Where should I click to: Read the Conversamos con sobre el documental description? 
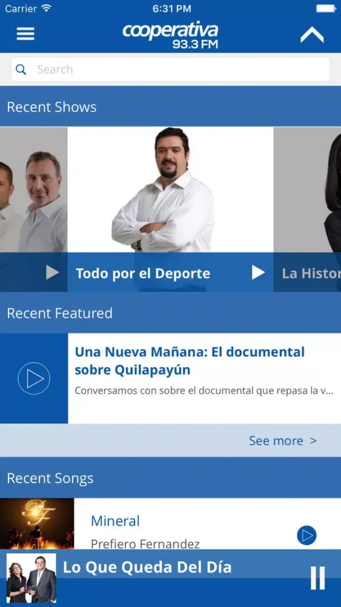coord(204,390)
